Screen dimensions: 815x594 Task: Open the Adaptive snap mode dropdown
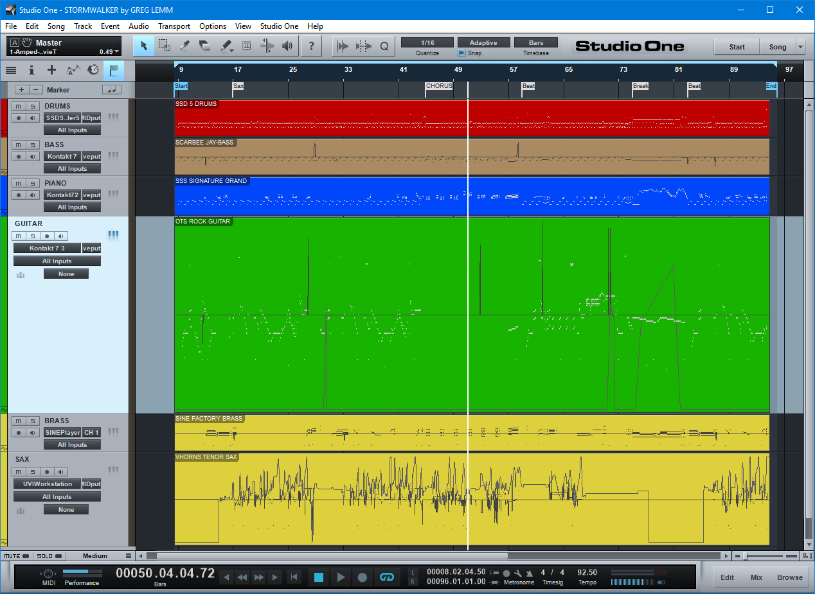click(484, 42)
